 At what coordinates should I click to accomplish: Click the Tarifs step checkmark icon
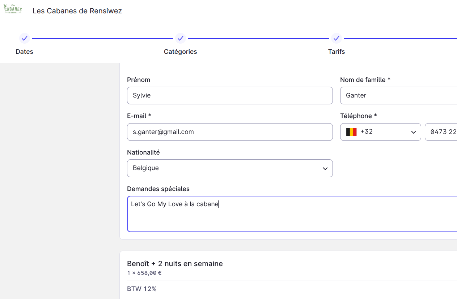[336, 38]
